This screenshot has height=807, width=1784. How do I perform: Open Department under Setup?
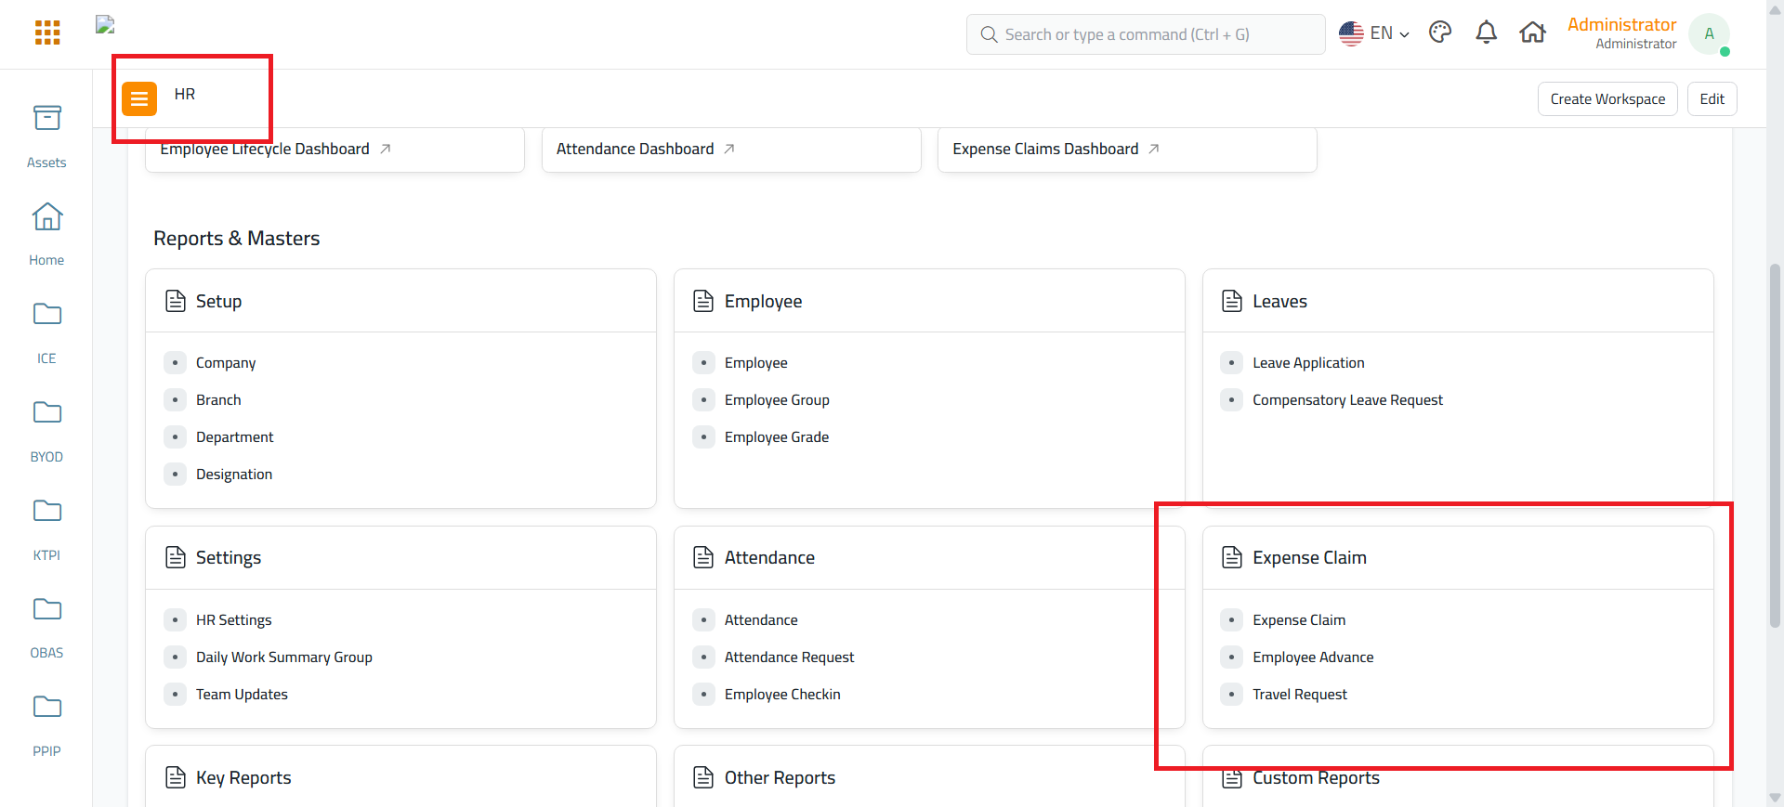tap(234, 437)
